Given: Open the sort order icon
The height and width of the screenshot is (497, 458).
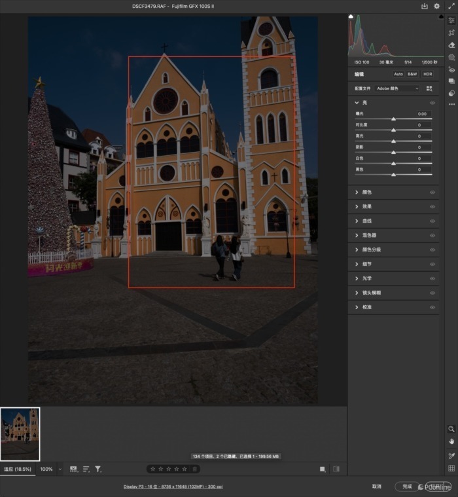Looking at the screenshot, I should pos(86,469).
